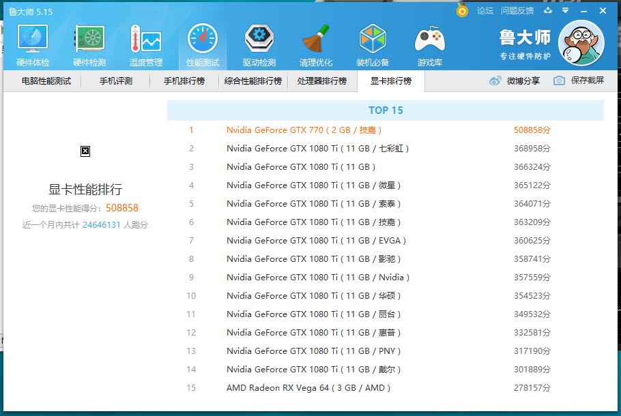Click the camera screenshot icon
The width and height of the screenshot is (621, 416).
(559, 80)
